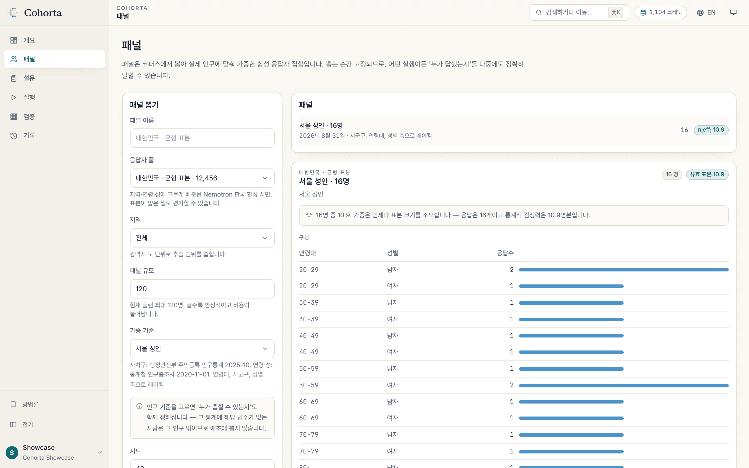Expand the Showcase workspace switcher chevron
749x468 pixels.
tap(100, 452)
